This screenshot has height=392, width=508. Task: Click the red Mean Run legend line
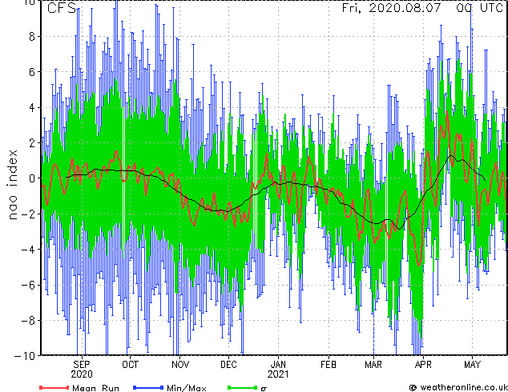[x=54, y=387]
